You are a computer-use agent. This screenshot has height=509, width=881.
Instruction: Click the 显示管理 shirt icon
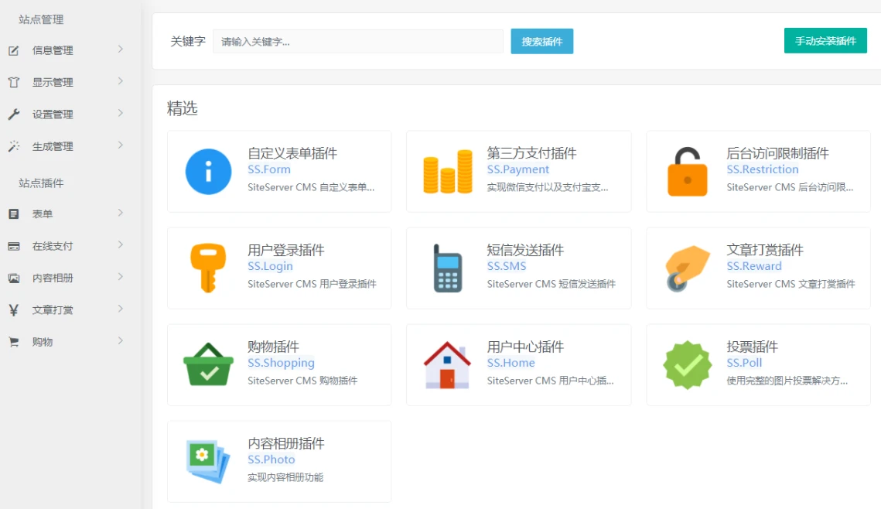[13, 83]
